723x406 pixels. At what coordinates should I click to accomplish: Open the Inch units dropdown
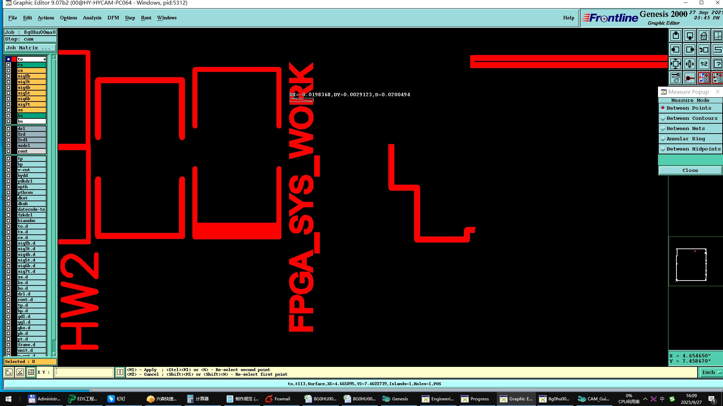(711, 373)
